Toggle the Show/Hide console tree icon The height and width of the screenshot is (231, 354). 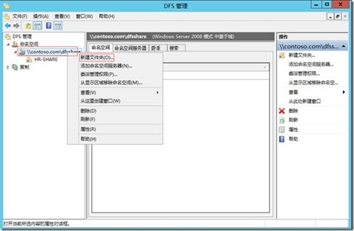tap(37, 26)
